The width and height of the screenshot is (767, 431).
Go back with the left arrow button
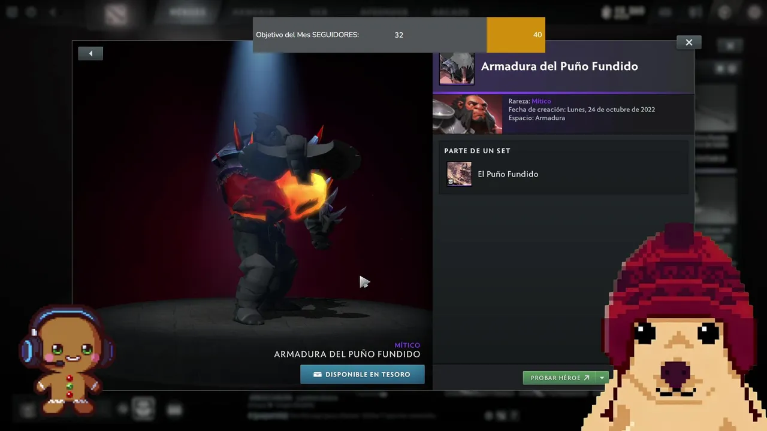90,53
